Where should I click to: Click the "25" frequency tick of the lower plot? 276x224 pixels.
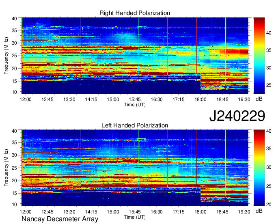(15, 168)
